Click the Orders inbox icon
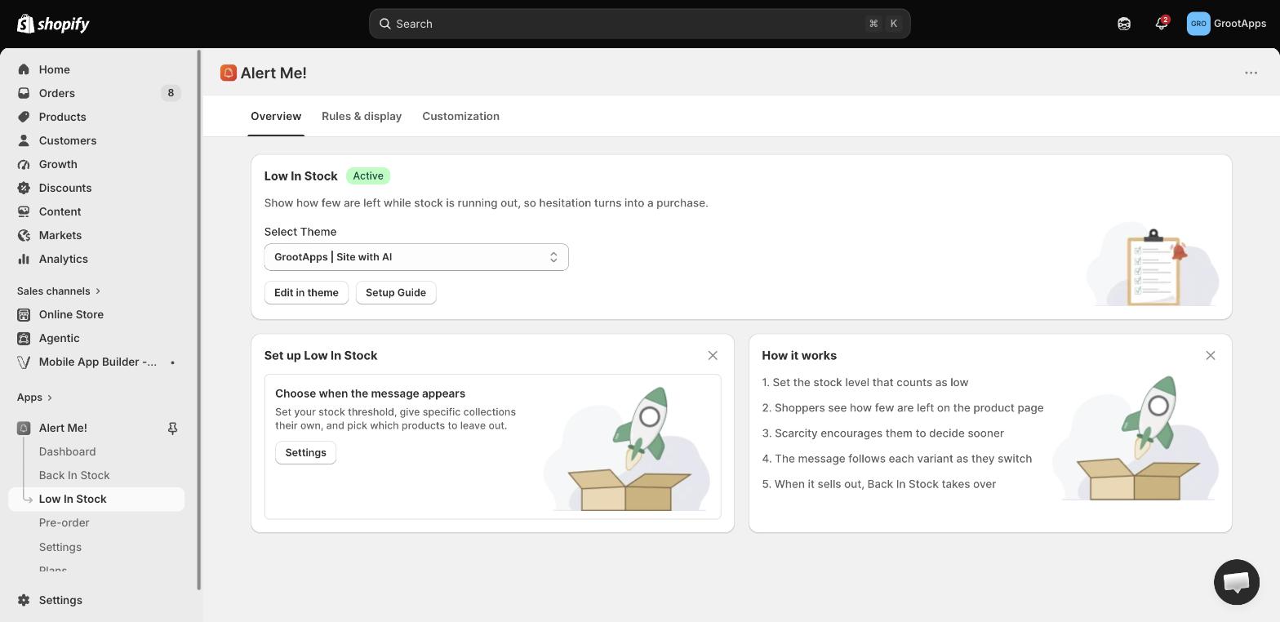The height and width of the screenshot is (622, 1280). click(x=24, y=93)
